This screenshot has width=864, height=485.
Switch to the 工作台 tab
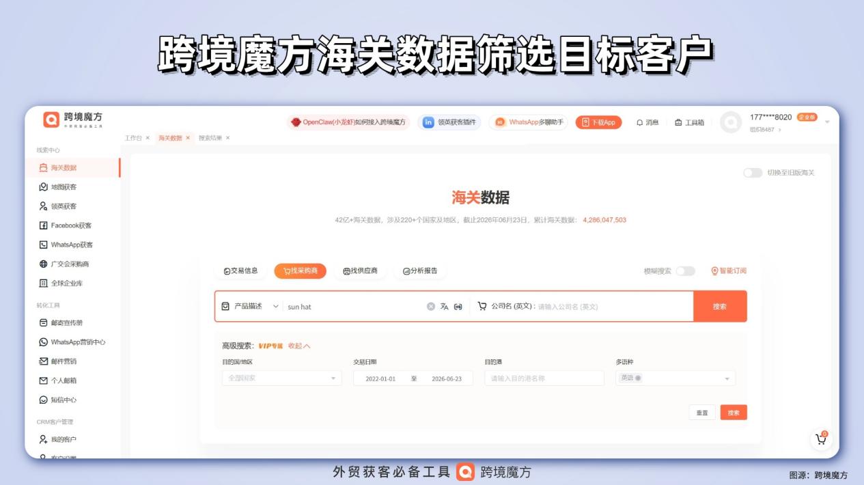click(133, 138)
